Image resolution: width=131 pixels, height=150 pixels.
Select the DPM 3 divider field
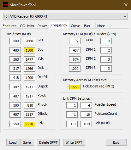[x=106, y=69]
